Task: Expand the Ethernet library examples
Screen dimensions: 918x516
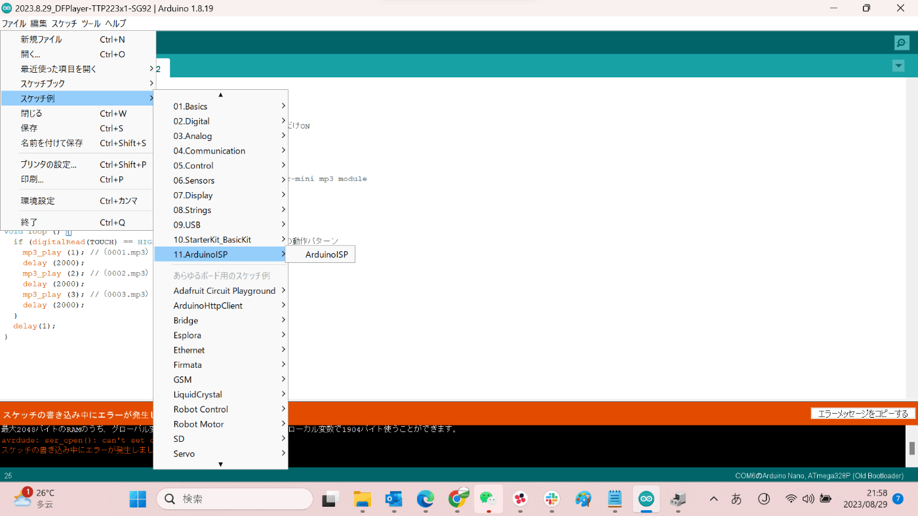Action: [220, 350]
